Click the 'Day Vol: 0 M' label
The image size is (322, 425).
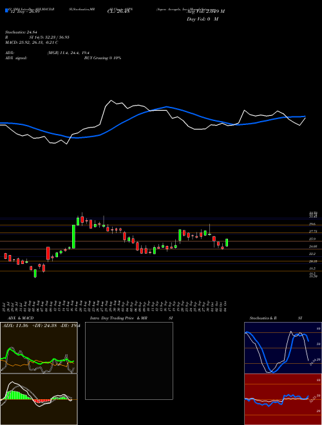point(202,19)
